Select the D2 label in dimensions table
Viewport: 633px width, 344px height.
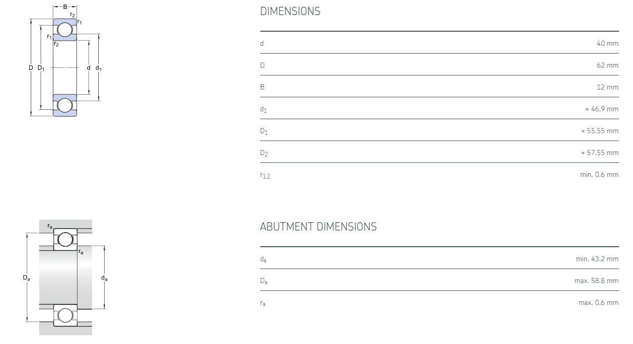pyautogui.click(x=264, y=154)
